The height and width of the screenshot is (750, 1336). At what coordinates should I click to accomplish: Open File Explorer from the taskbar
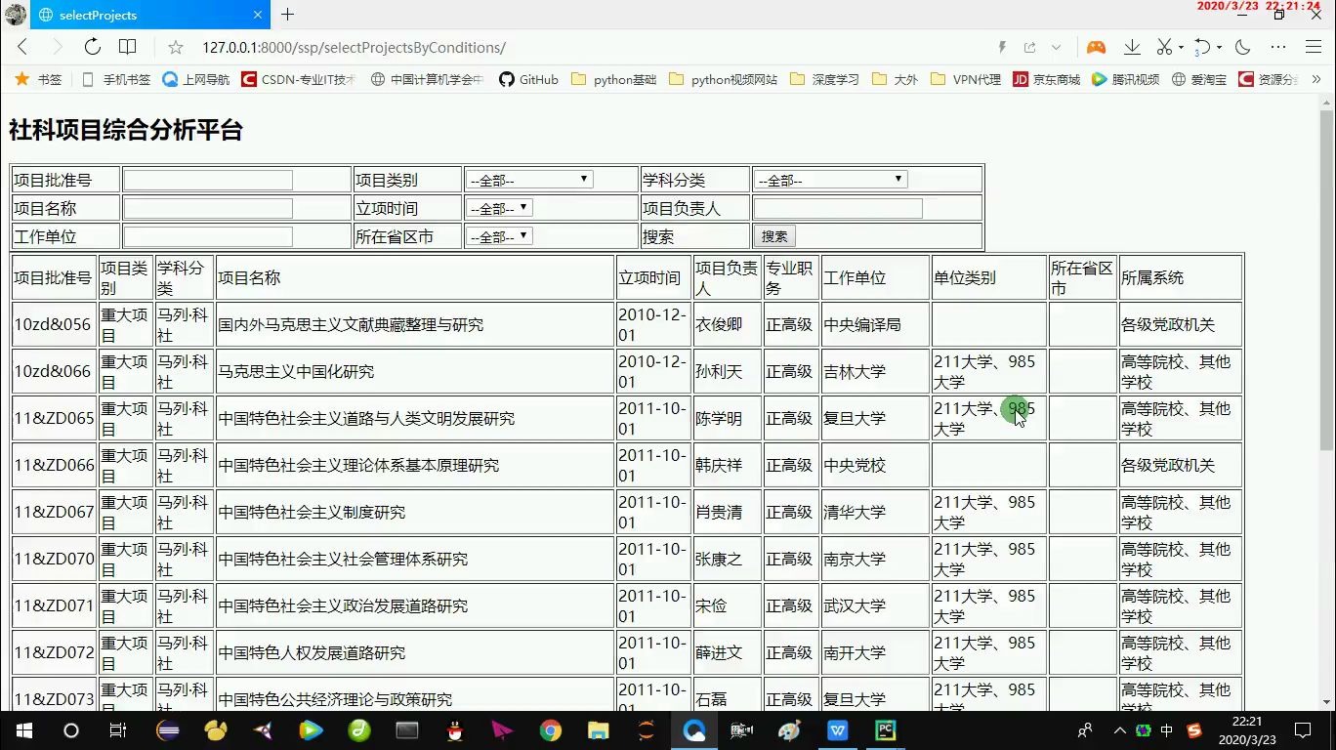pos(596,732)
